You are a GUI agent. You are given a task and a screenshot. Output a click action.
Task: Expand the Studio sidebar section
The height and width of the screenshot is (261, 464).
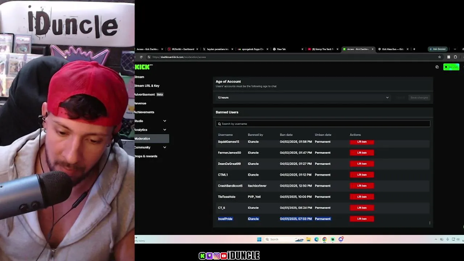tap(165, 121)
